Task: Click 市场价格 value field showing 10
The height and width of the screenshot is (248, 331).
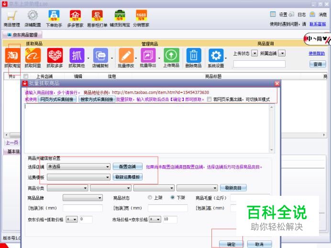Action: (x=170, y=219)
